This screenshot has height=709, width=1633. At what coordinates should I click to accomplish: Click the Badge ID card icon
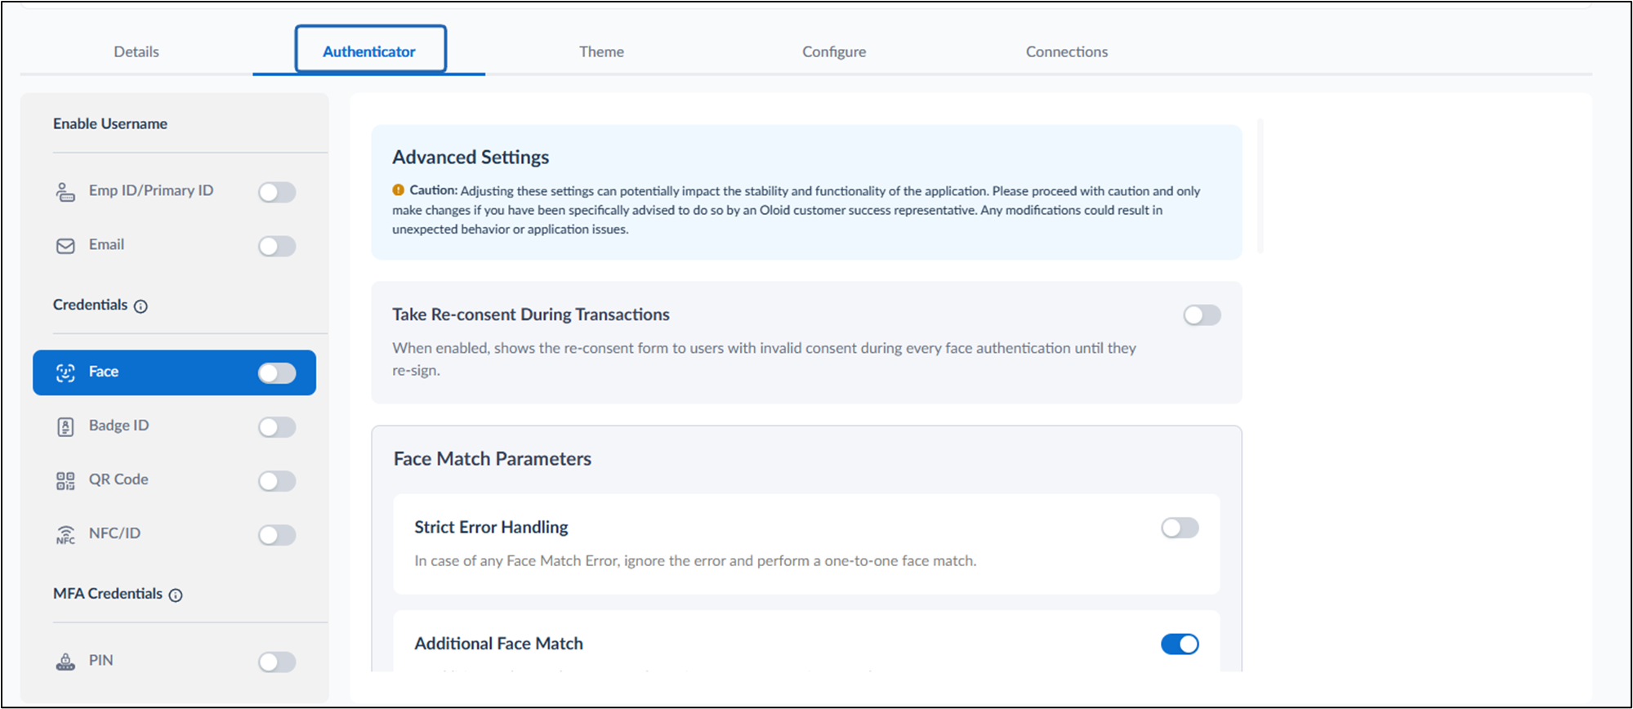[65, 427]
